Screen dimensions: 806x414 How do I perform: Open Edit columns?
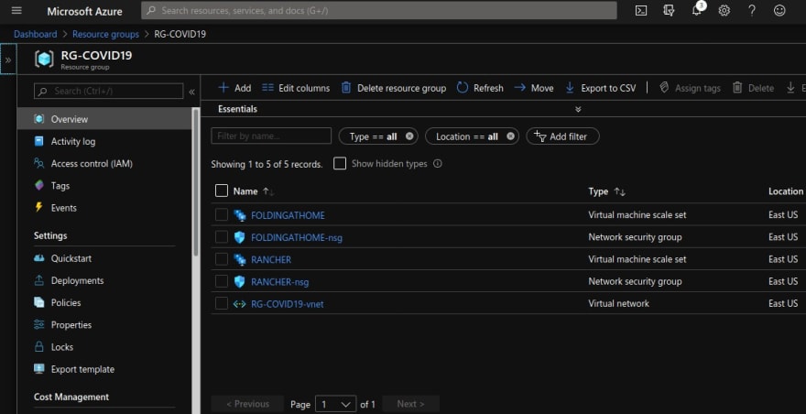coord(296,88)
